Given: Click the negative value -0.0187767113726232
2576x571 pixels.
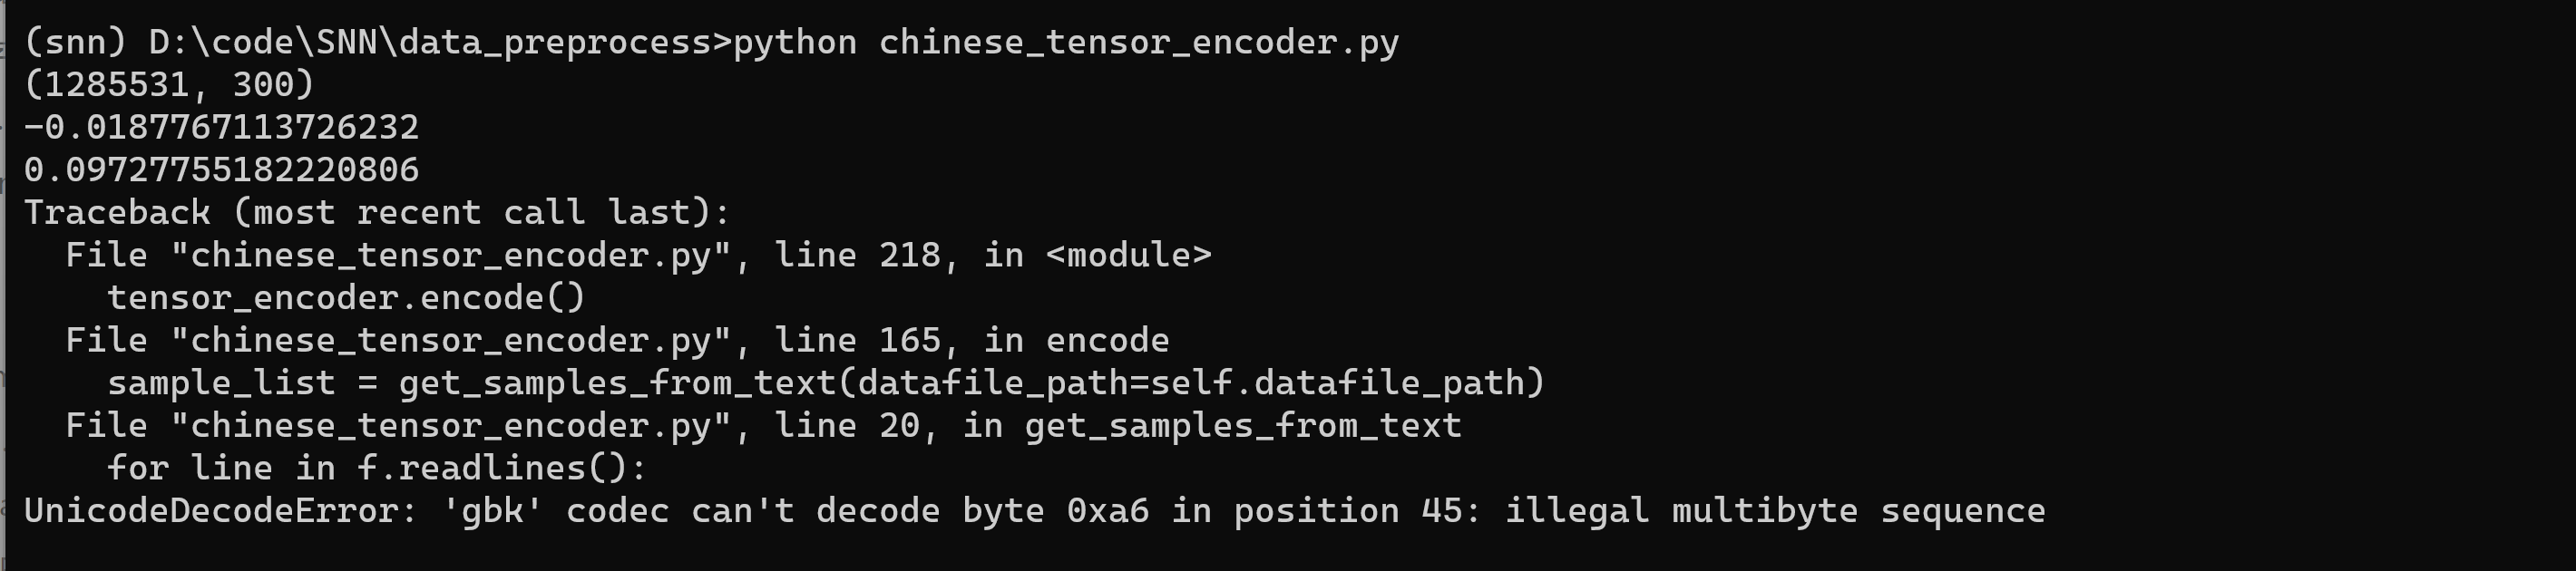Looking at the screenshot, I should coord(221,127).
